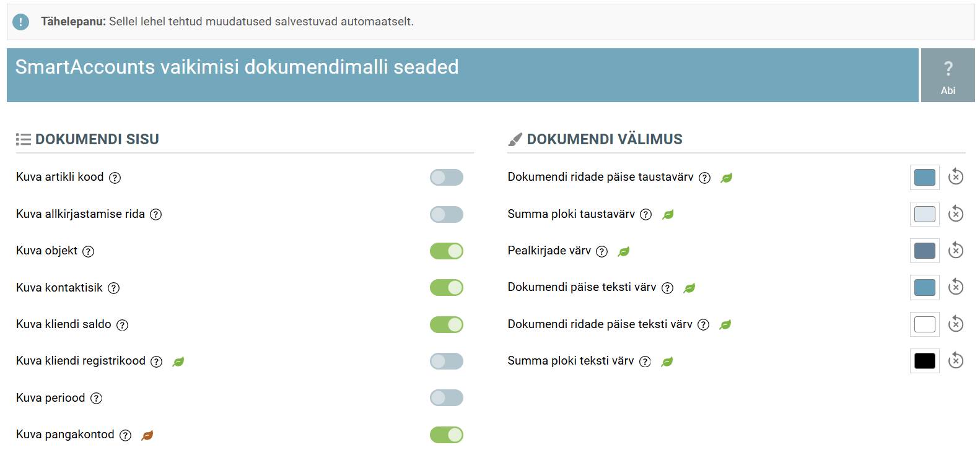
Task: Turn on the Kuva kliendi registrikood switch
Action: 447,361
